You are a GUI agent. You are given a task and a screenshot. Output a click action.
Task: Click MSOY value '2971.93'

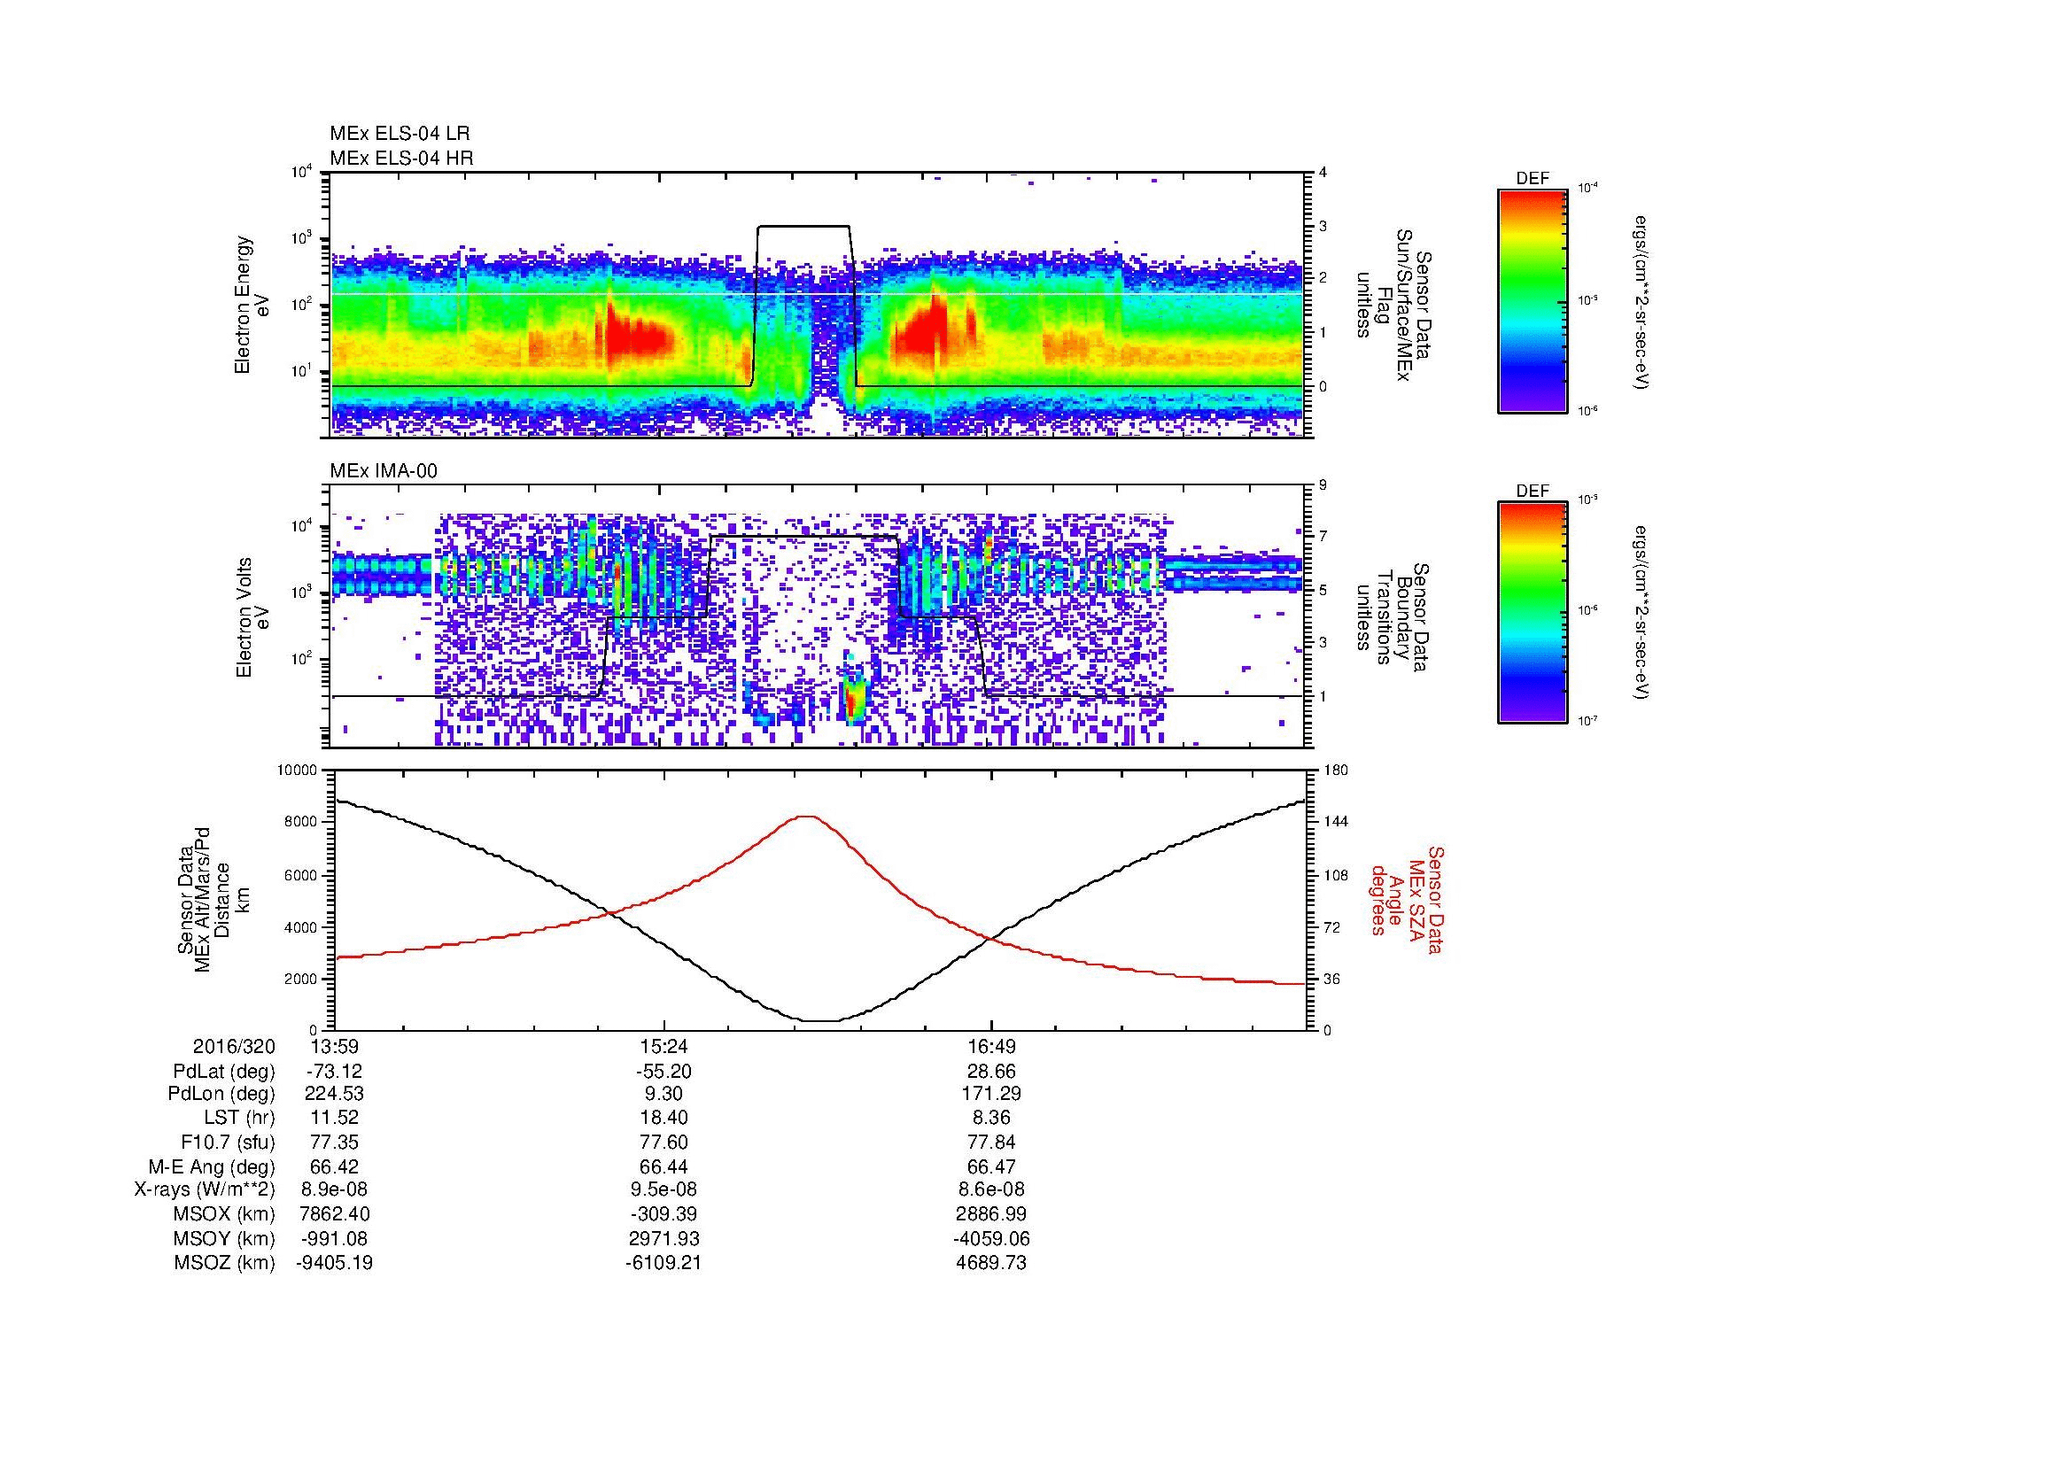tap(664, 1238)
